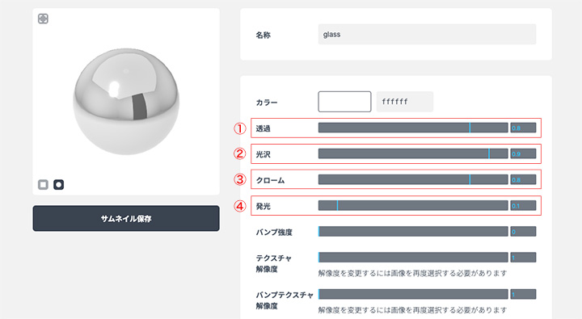This screenshot has height=319, width=582.
Task: Click the 発光 slider track
Action: point(413,205)
